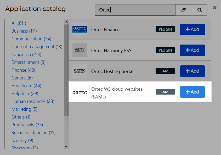Image resolution: width=221 pixels, height=155 pixels.
Task: Select the All (811) category
Action: click(x=19, y=23)
